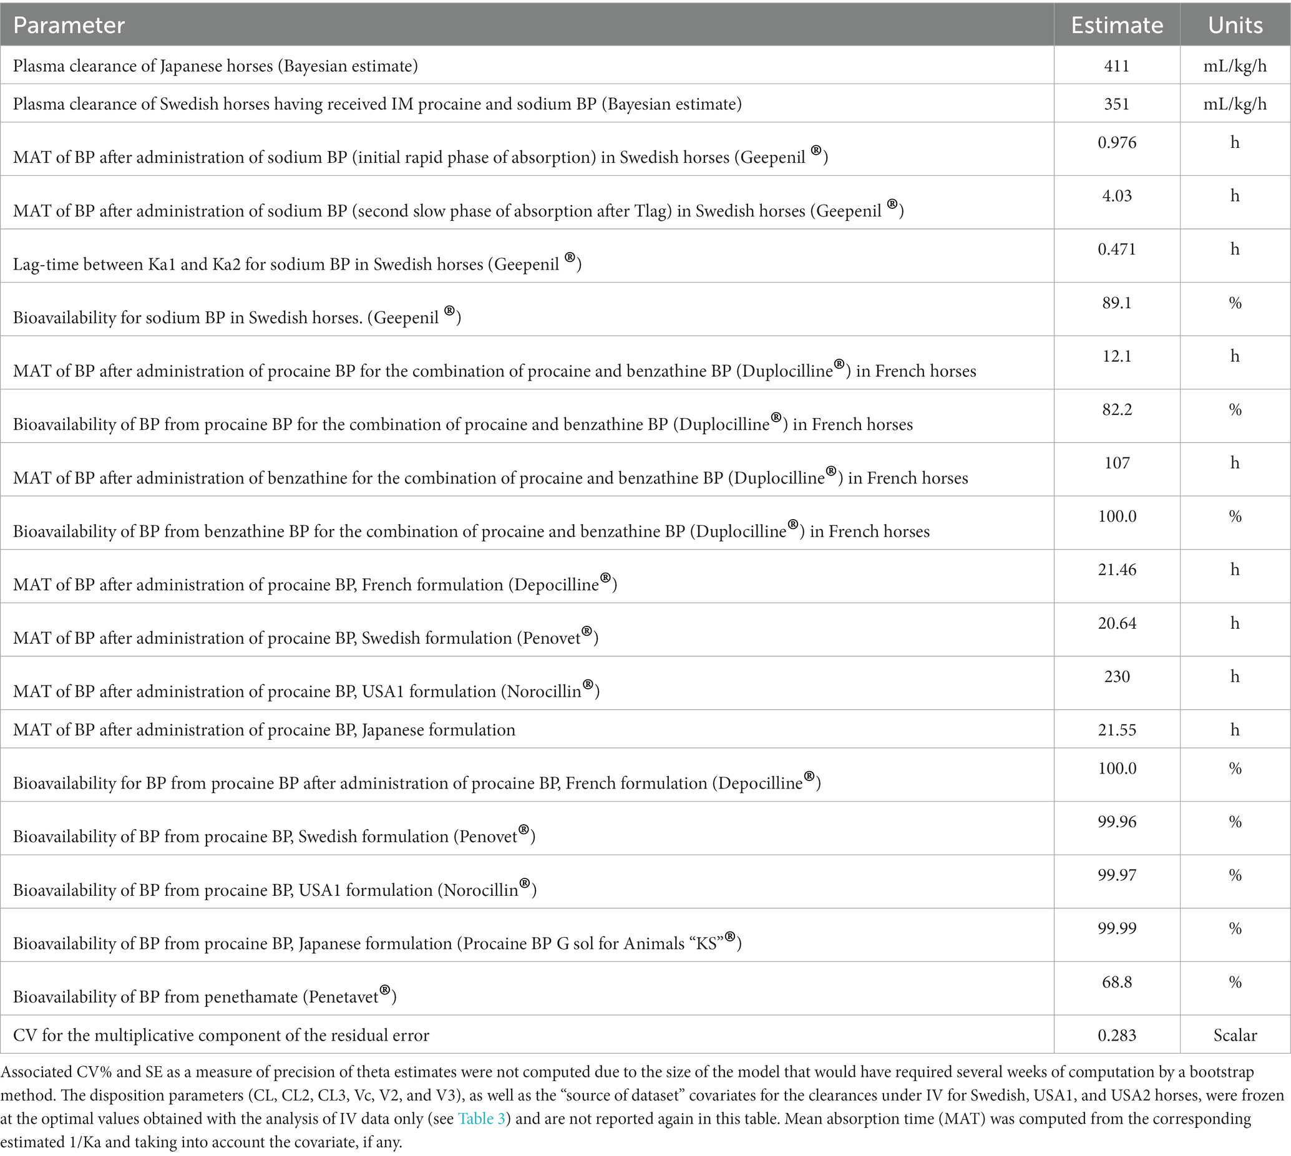Viewport: 1291px width, 1156px height.
Task: Select estimate value 82.2
Action: 1117,409
